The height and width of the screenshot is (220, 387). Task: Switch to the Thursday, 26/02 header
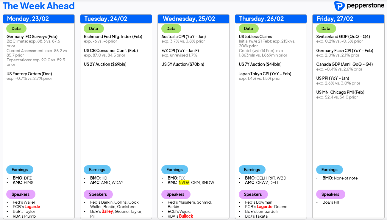[x=261, y=19]
